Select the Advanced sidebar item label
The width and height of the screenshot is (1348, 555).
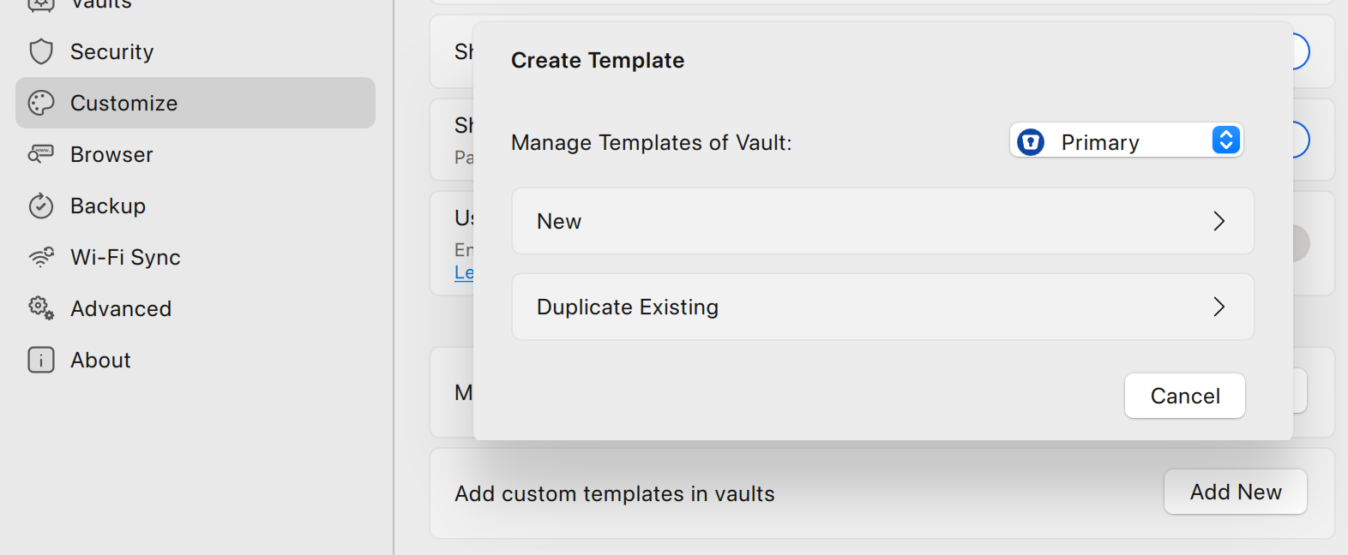point(121,308)
